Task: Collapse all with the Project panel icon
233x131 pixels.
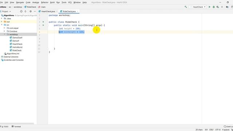Action: coord(25,11)
